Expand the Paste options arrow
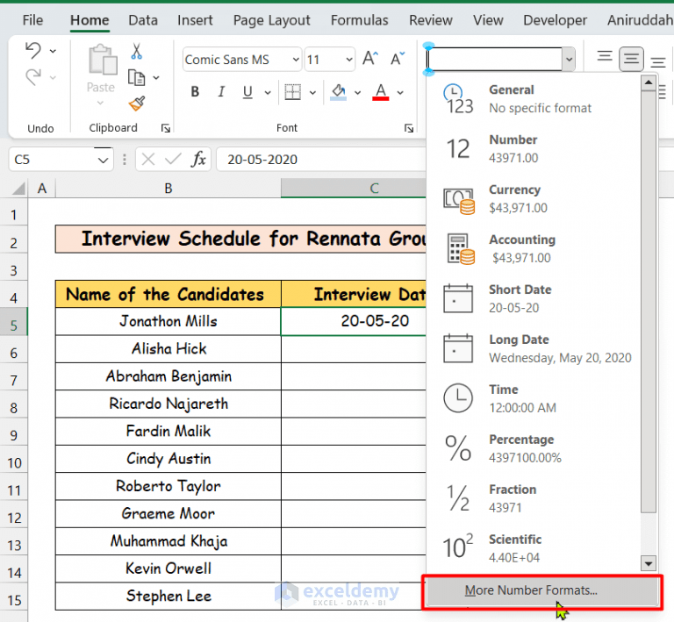The width and height of the screenshot is (674, 622). coord(101,103)
